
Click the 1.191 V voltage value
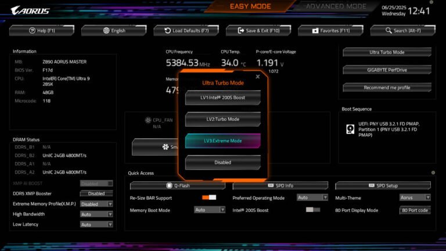pyautogui.click(x=267, y=63)
